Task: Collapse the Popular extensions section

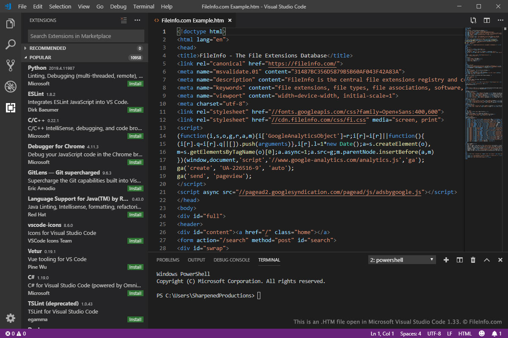Action: [x=40, y=57]
